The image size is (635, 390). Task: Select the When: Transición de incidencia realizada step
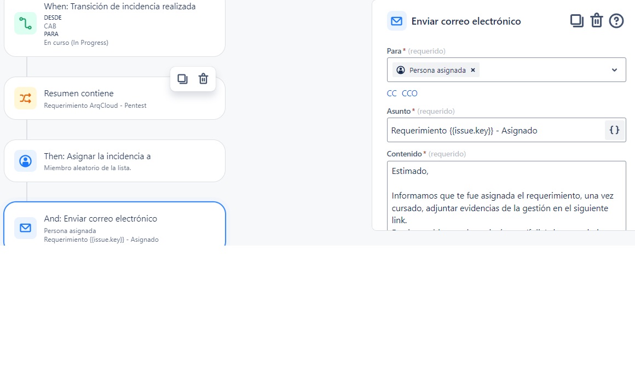tap(114, 26)
